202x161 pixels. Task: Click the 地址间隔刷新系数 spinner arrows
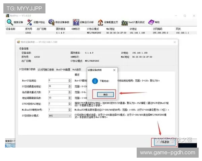[x=70, y=98]
